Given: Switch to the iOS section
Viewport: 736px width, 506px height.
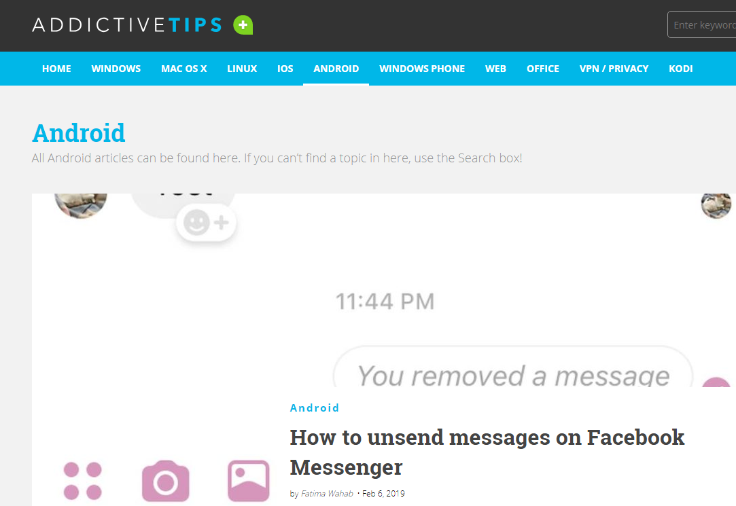Looking at the screenshot, I should (x=285, y=69).
